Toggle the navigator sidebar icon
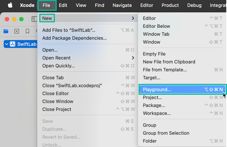The height and width of the screenshot is (147, 227). tap(34, 19)
